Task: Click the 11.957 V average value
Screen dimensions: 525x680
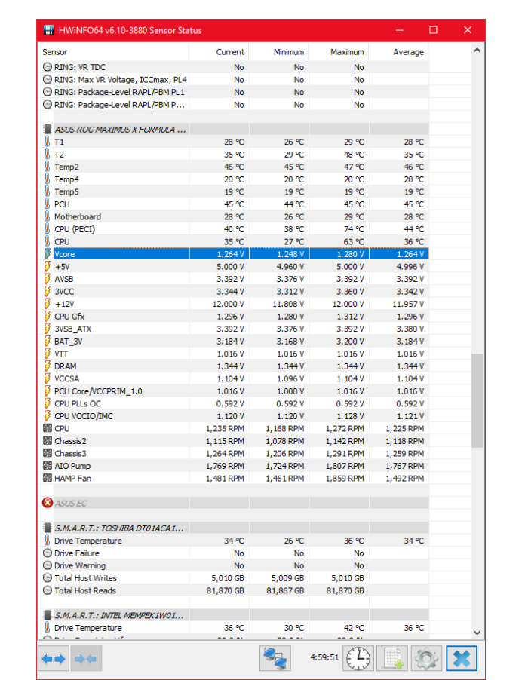Action: 408,304
